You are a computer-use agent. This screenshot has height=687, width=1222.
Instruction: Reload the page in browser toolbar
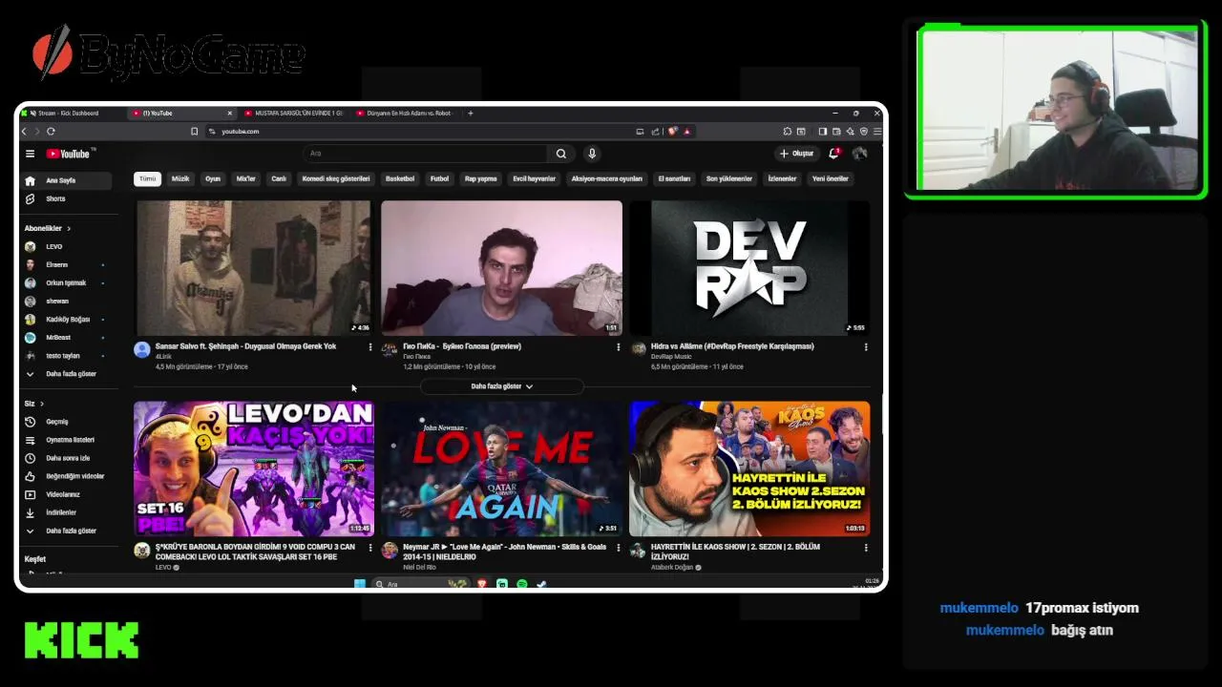pyautogui.click(x=51, y=132)
